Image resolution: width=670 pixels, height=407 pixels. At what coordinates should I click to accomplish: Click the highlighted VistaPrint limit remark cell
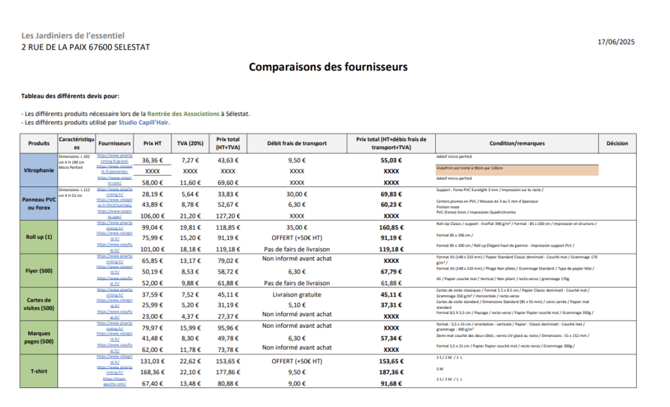tap(517, 169)
